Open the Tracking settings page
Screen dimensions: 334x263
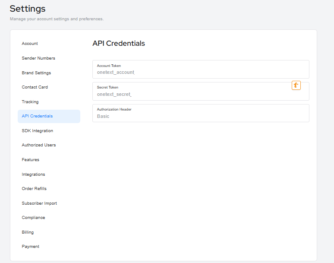[30, 102]
